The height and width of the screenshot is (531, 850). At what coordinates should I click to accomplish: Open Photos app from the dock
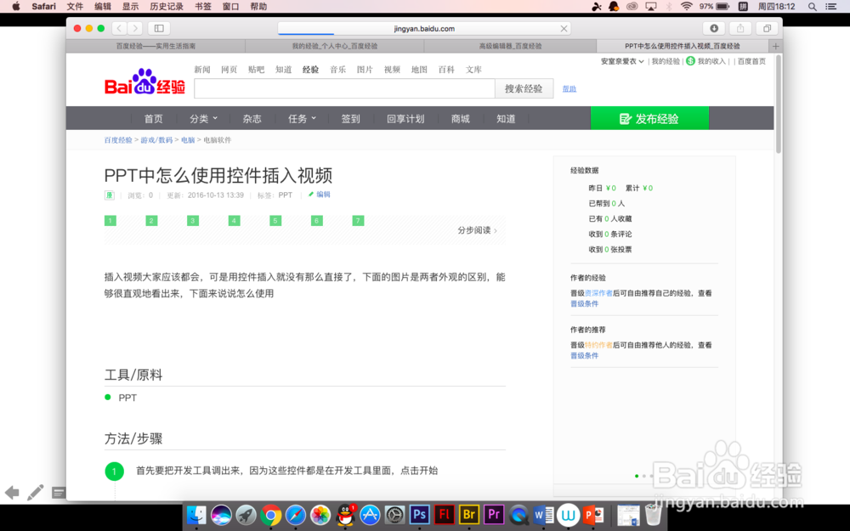[320, 515]
